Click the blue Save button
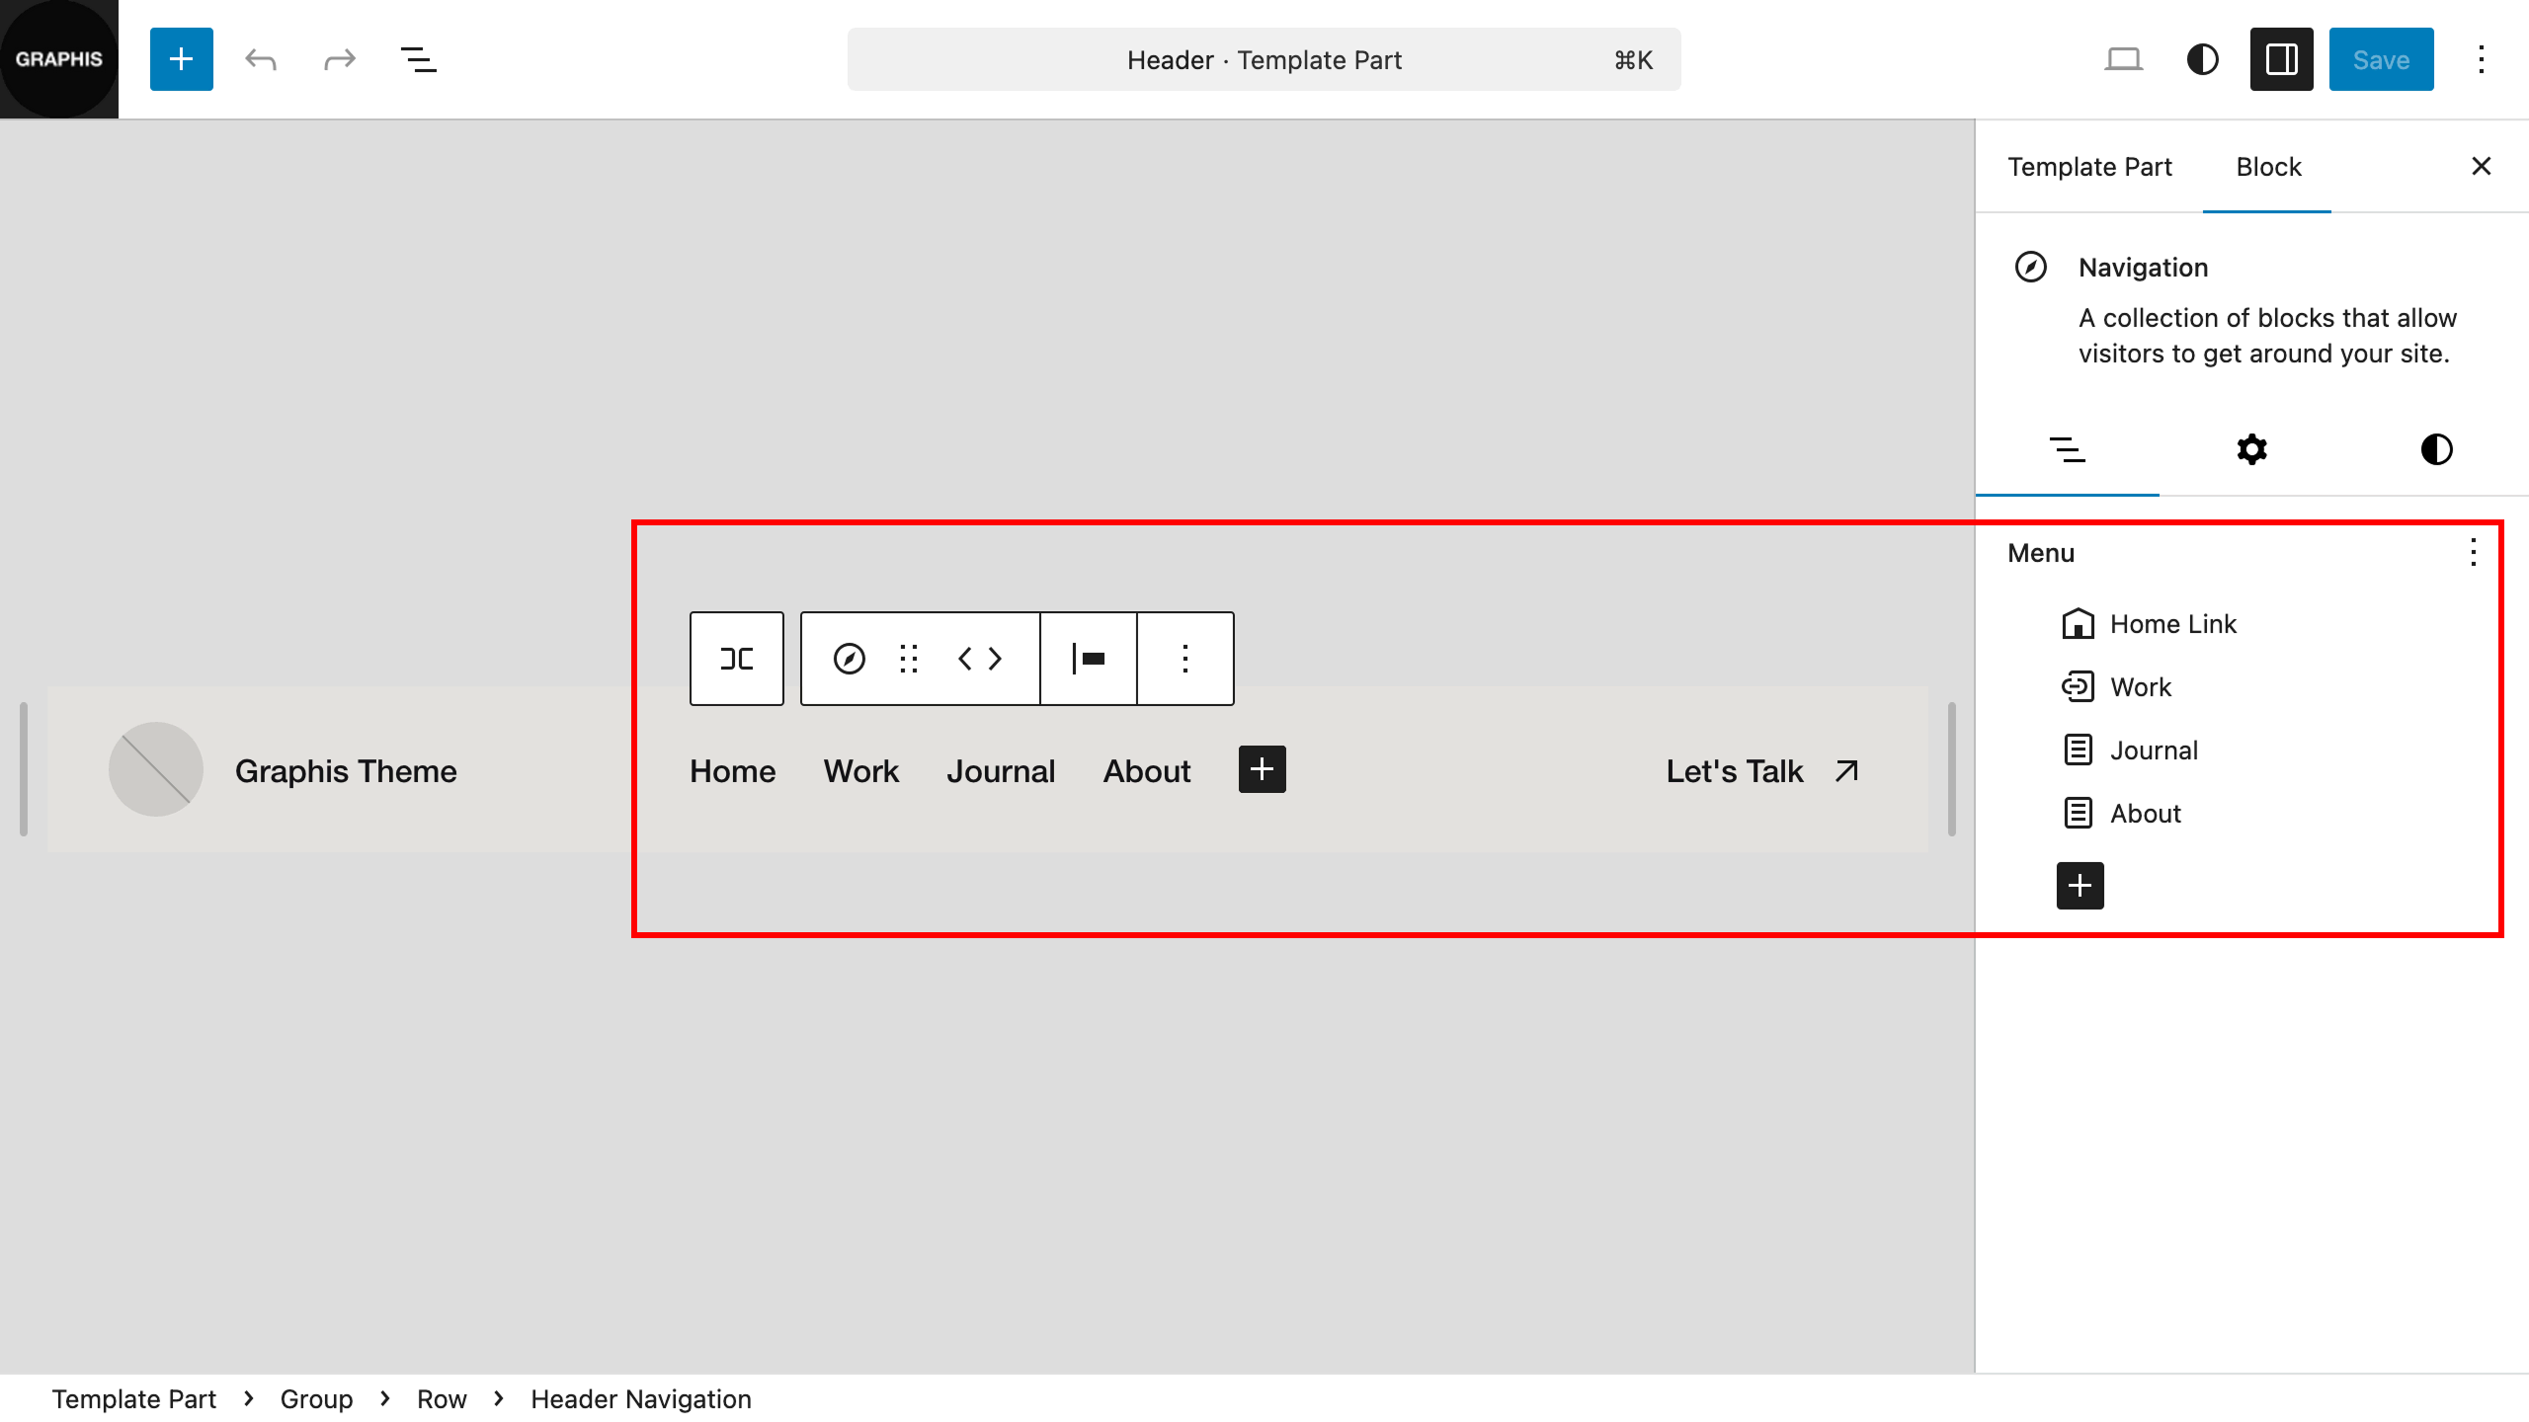Image resolution: width=2529 pixels, height=1422 pixels. click(x=2381, y=59)
